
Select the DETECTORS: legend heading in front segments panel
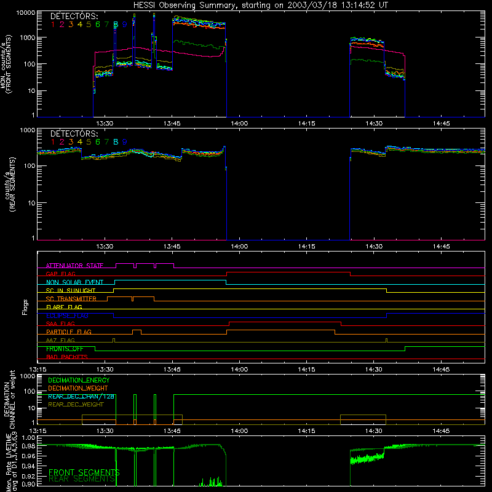coord(74,16)
